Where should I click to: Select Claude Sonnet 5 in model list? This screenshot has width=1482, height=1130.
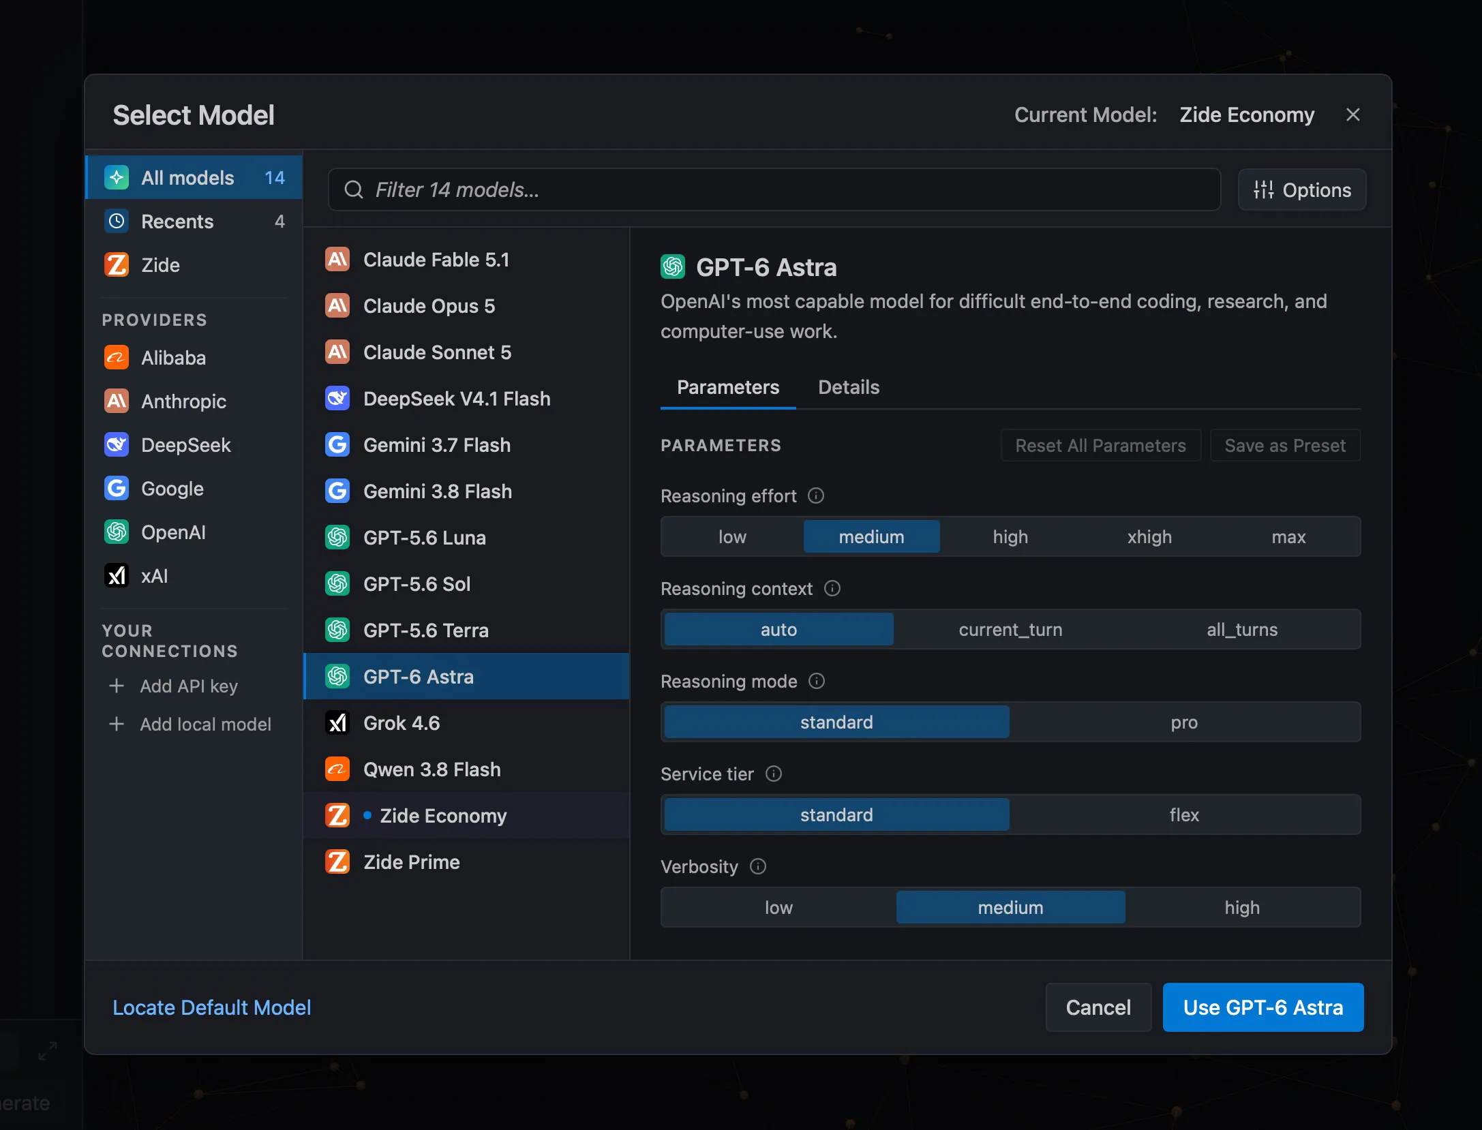pos(466,352)
